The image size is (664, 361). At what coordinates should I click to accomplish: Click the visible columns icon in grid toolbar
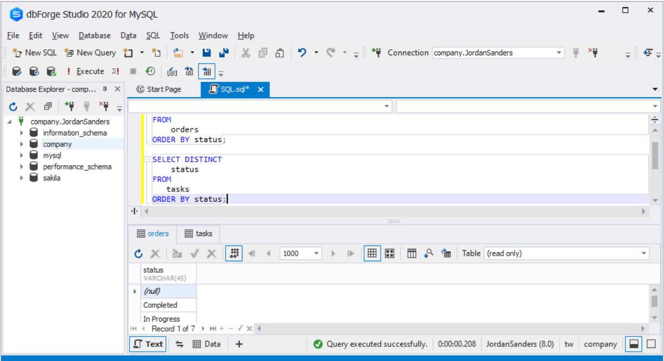click(x=412, y=253)
